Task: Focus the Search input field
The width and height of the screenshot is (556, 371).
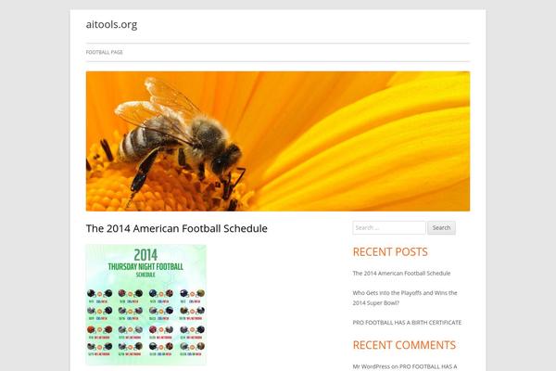Action: click(x=389, y=228)
